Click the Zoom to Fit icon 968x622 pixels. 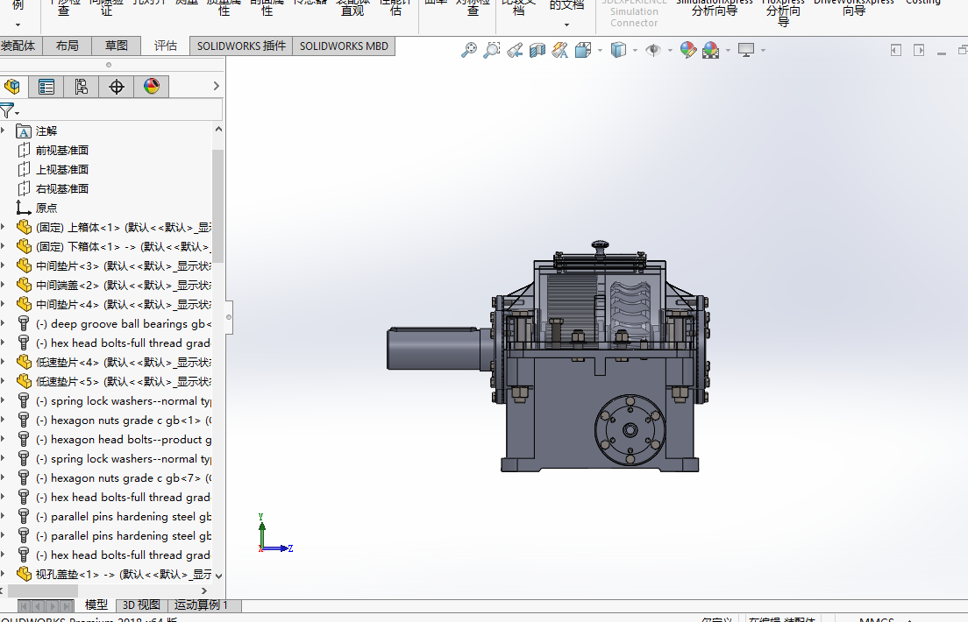point(469,50)
